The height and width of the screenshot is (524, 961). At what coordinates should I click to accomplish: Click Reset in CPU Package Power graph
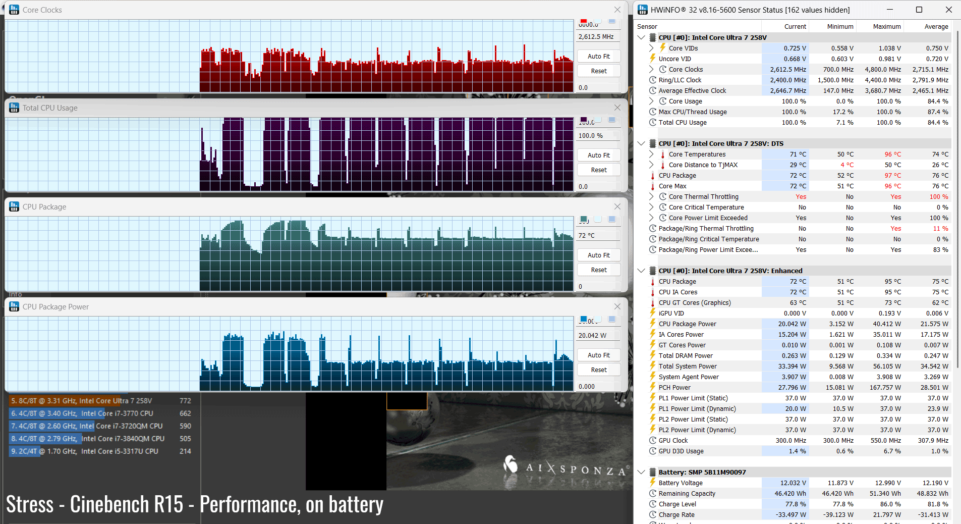click(599, 370)
